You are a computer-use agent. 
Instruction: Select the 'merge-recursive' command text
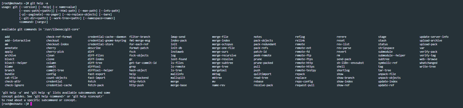coord(224,55)
